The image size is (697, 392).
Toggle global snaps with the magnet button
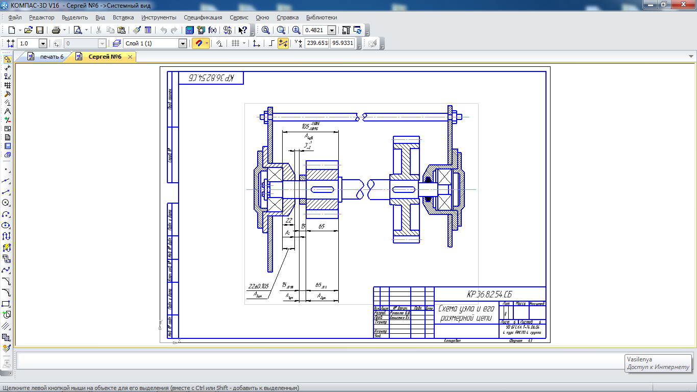[x=198, y=43]
